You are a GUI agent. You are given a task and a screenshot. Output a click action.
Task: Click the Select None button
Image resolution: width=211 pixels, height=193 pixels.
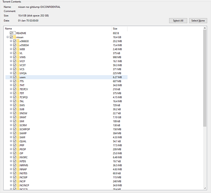[198, 21]
